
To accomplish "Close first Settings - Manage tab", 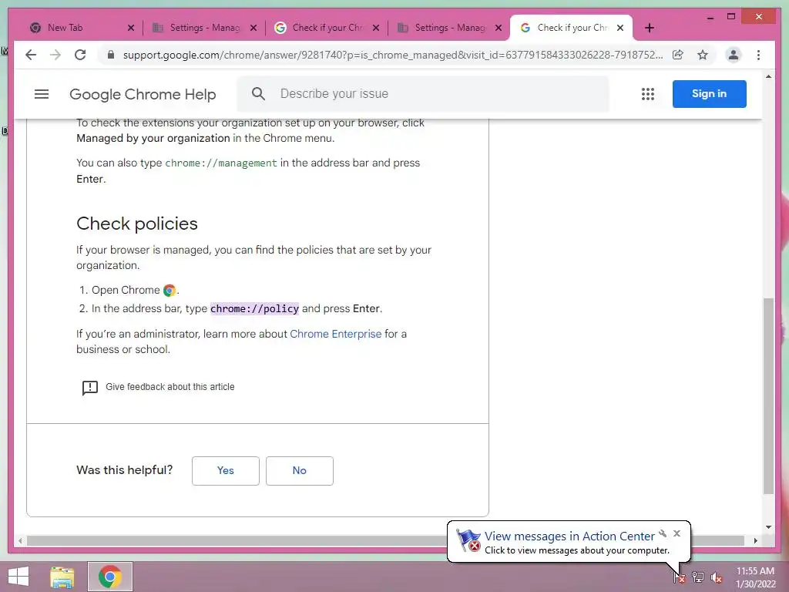I will pos(253,28).
